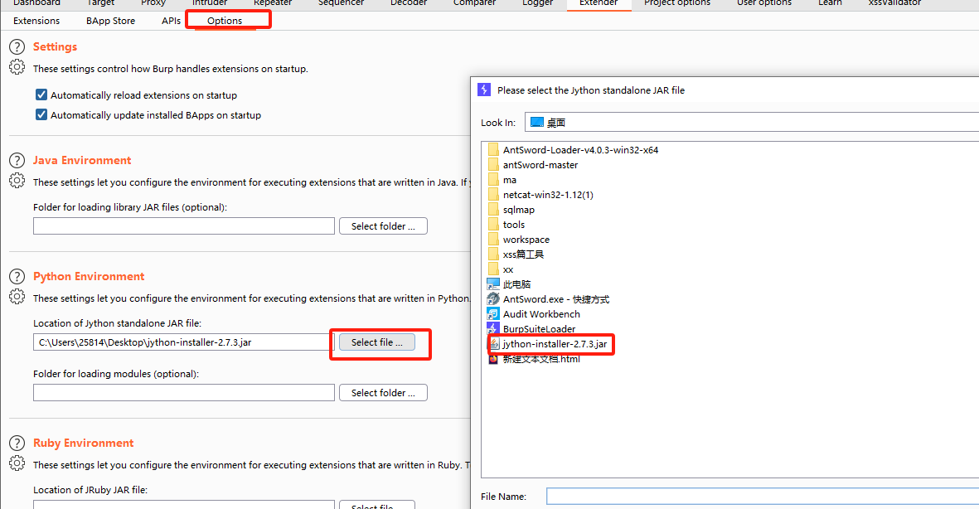Open Settings help question mark icon
Viewport: 979px width, 509px height.
click(x=17, y=47)
